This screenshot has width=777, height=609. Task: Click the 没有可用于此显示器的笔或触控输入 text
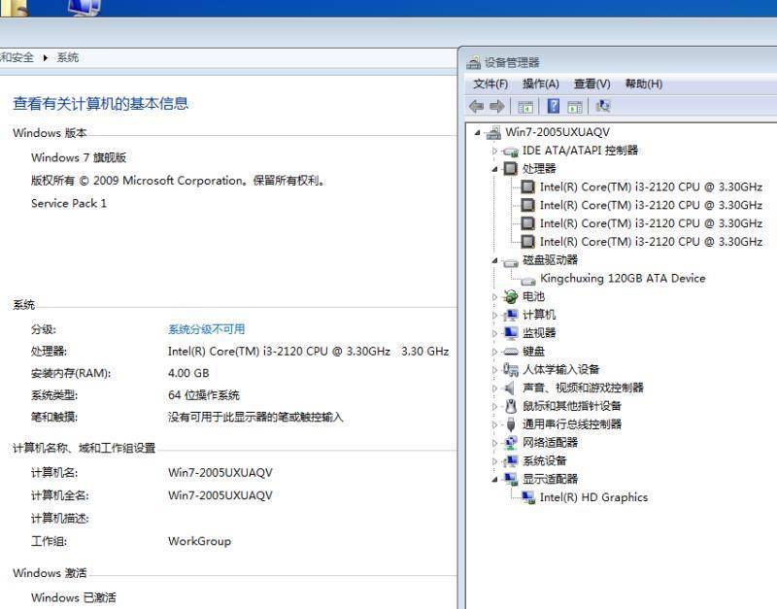click(255, 418)
